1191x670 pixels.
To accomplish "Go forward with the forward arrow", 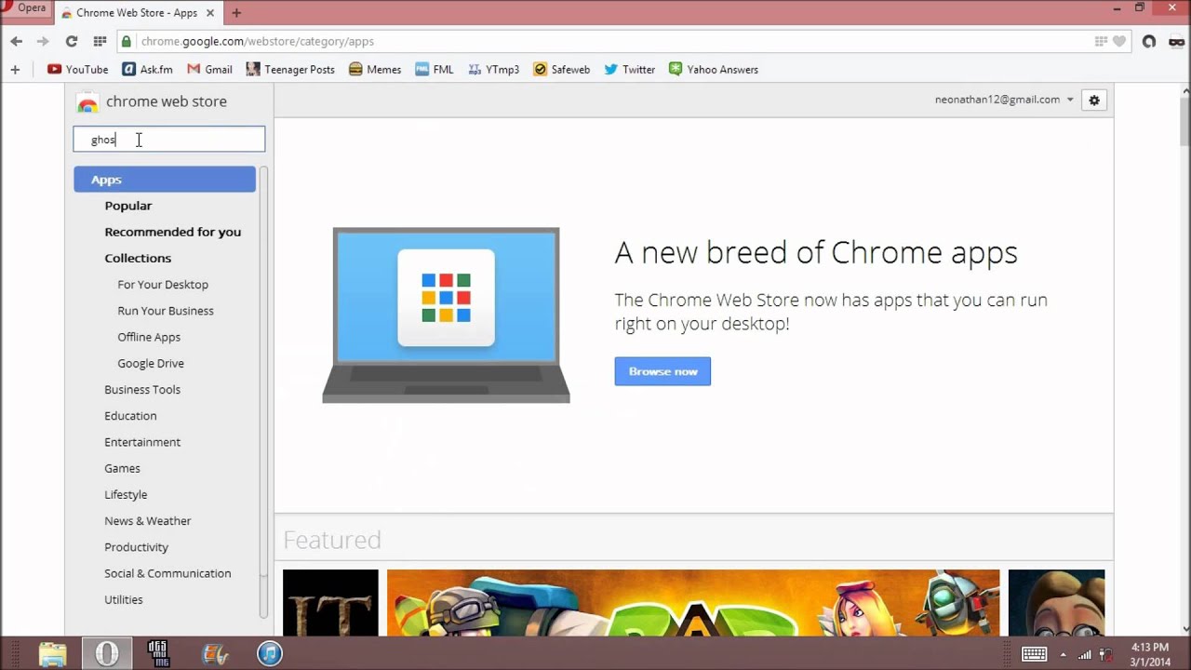I will (x=43, y=41).
